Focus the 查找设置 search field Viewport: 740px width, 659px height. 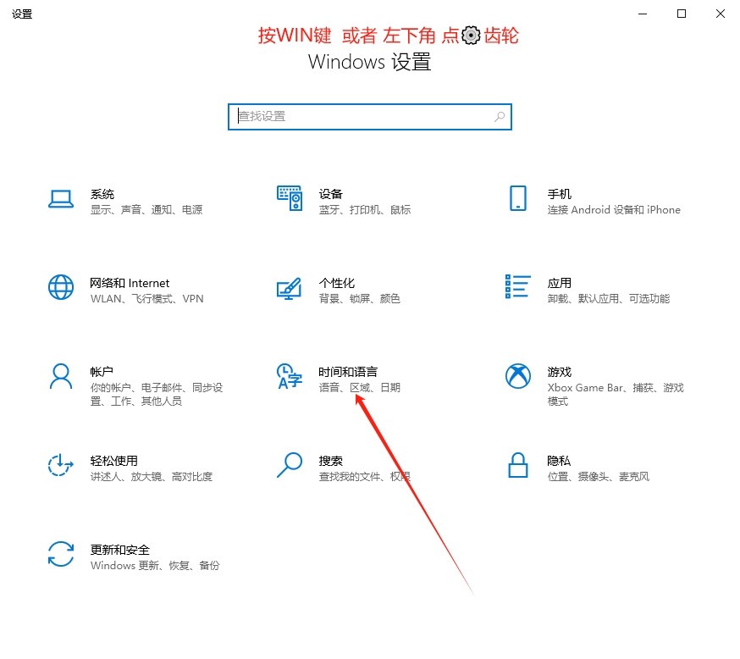click(370, 117)
